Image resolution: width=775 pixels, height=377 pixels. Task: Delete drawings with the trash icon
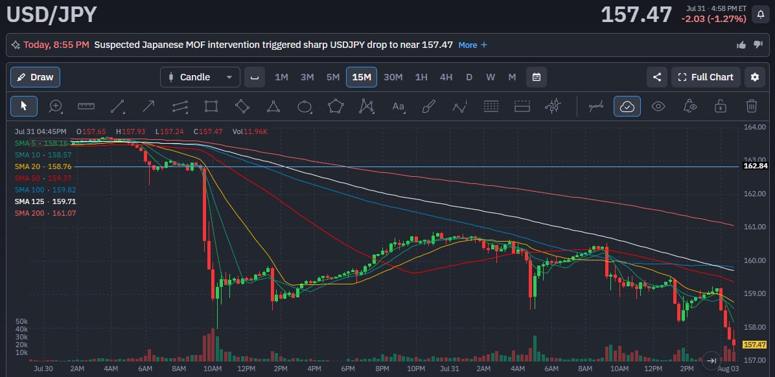pos(752,106)
